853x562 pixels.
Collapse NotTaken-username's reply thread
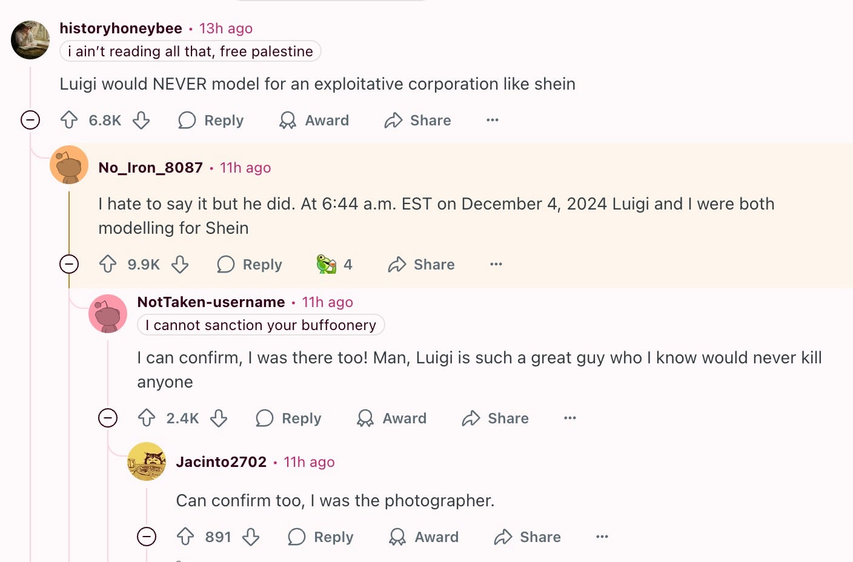coord(108,418)
